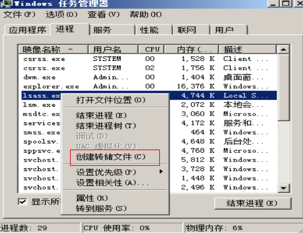The image size is (303, 233).
Task: Choose 打开文件位置(O) in context menu
Action: pyautogui.click(x=115, y=100)
